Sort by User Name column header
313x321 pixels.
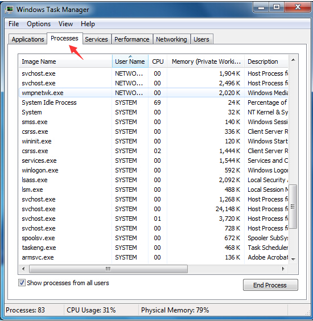click(x=130, y=61)
